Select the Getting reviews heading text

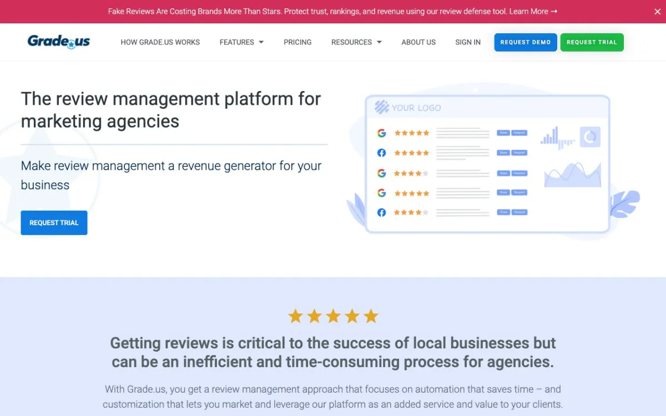click(x=333, y=352)
